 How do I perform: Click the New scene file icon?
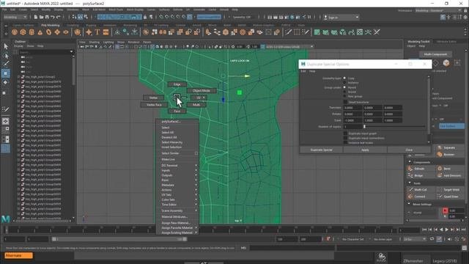pos(36,17)
